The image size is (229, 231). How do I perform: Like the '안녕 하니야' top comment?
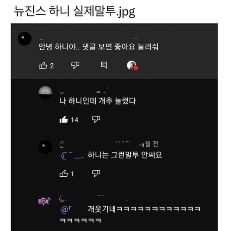(x=43, y=65)
